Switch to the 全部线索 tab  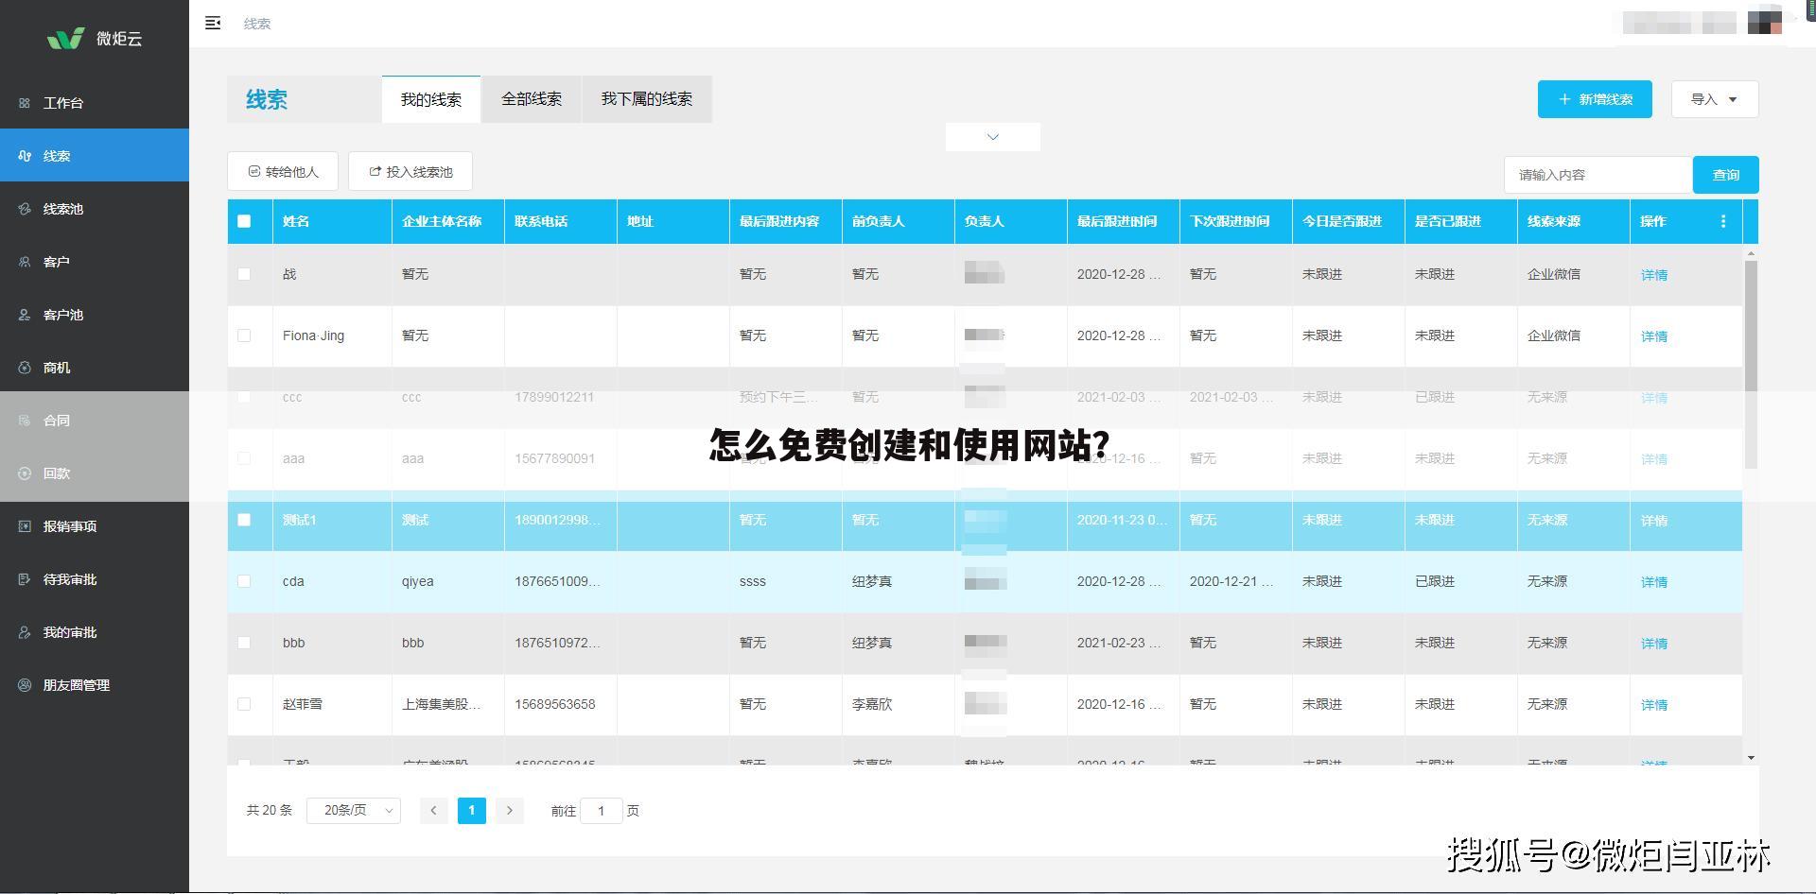(x=531, y=98)
